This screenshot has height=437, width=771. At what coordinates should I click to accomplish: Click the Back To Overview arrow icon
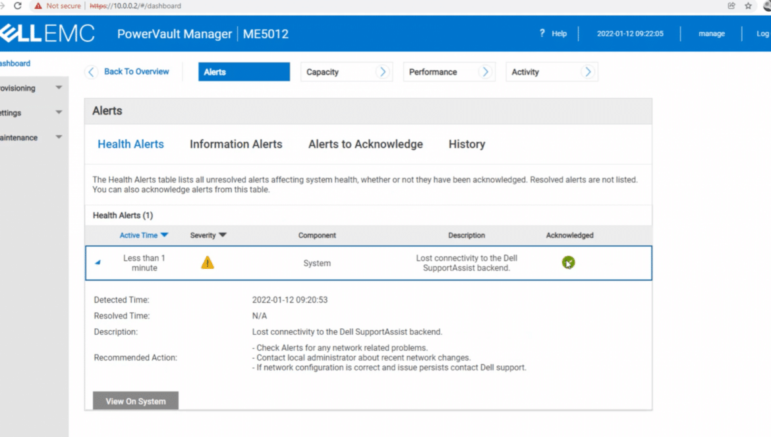point(91,72)
